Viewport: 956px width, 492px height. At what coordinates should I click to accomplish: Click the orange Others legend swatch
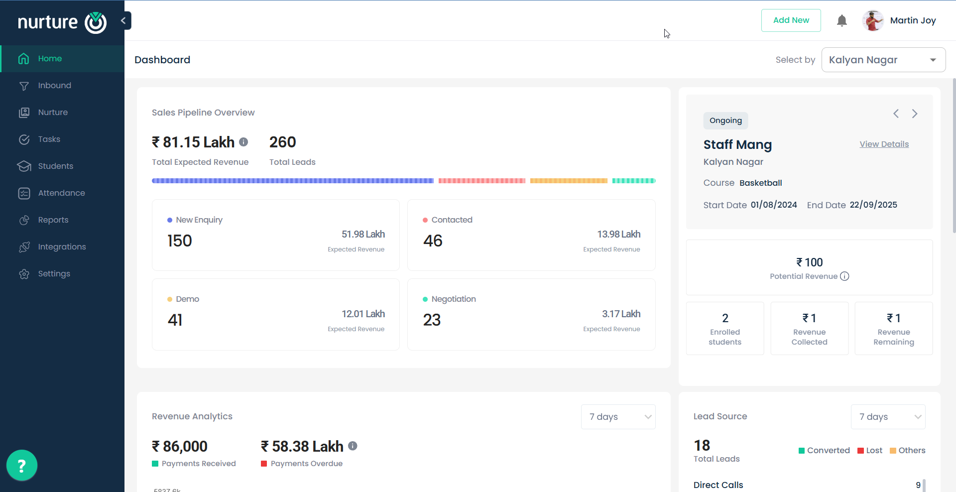coord(893,451)
